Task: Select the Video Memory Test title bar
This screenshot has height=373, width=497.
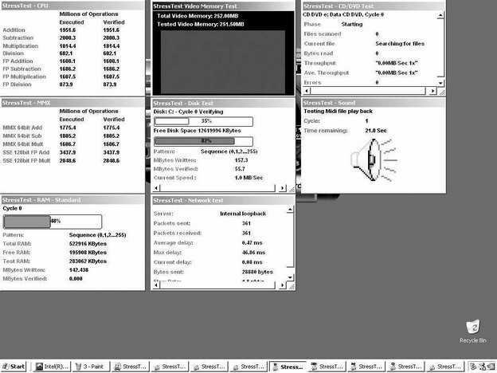Action: tap(225, 5)
